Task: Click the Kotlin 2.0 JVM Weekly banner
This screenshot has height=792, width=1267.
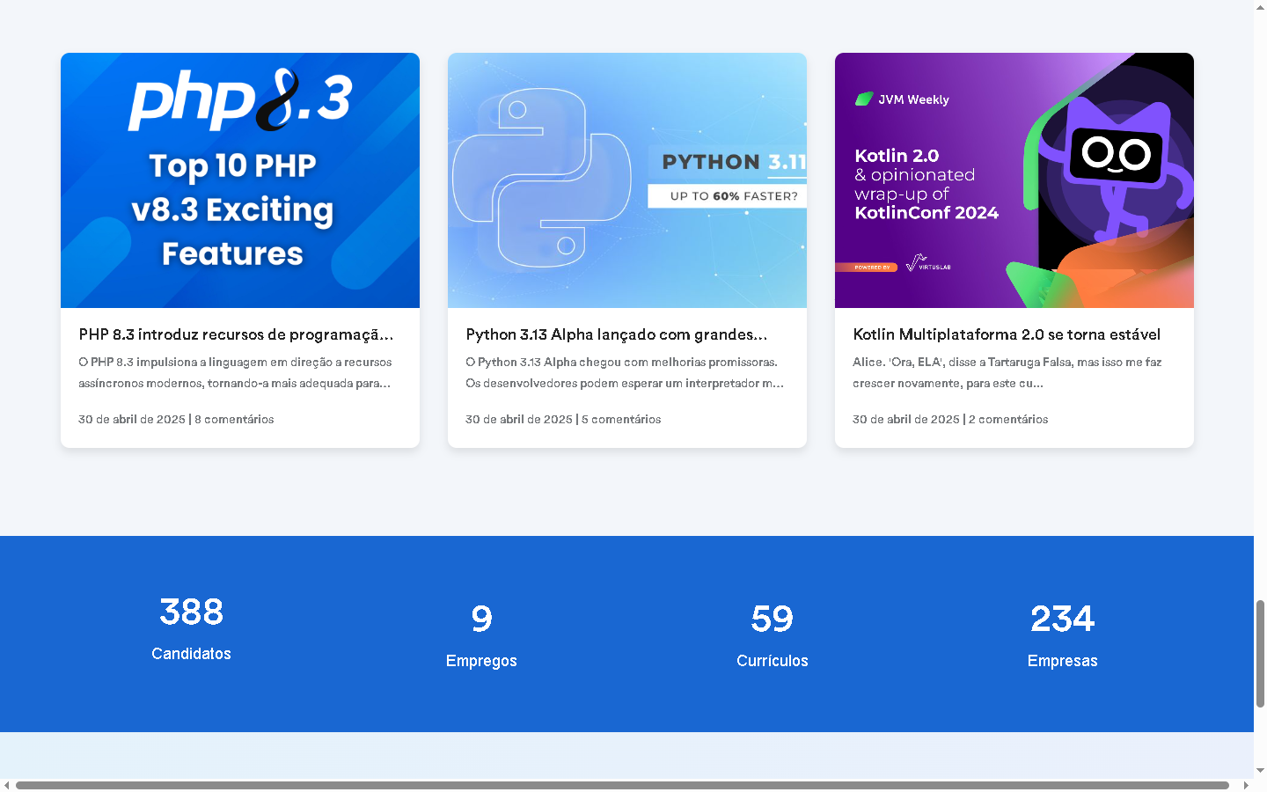Action: click(x=1014, y=180)
